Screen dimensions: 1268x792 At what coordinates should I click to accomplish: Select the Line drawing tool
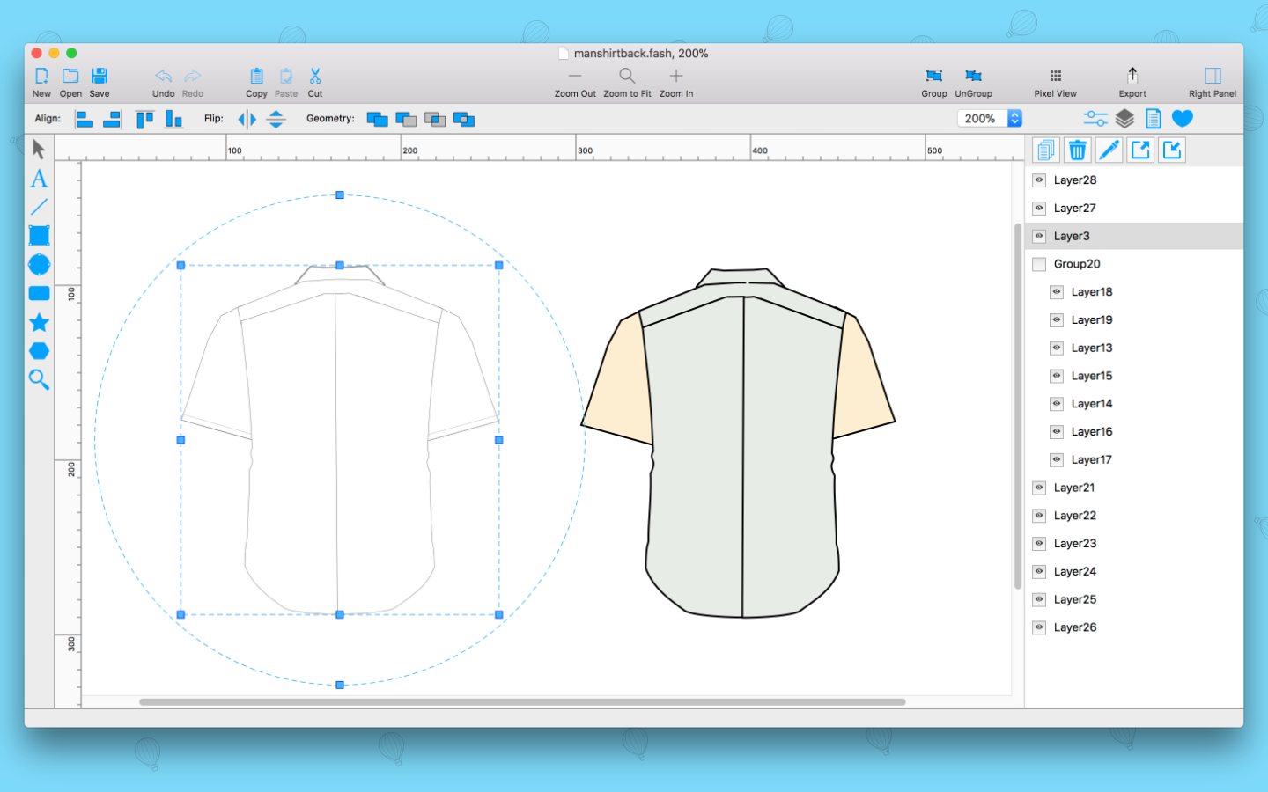click(39, 208)
